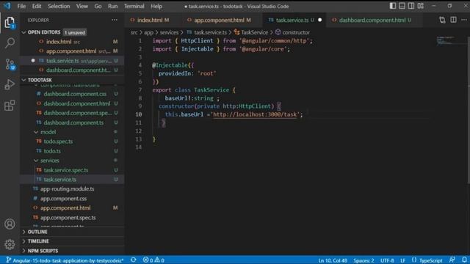Click 'services' in the breadcrumb path
Image resolution: width=470 pixels, height=264 pixels.
(x=169, y=32)
